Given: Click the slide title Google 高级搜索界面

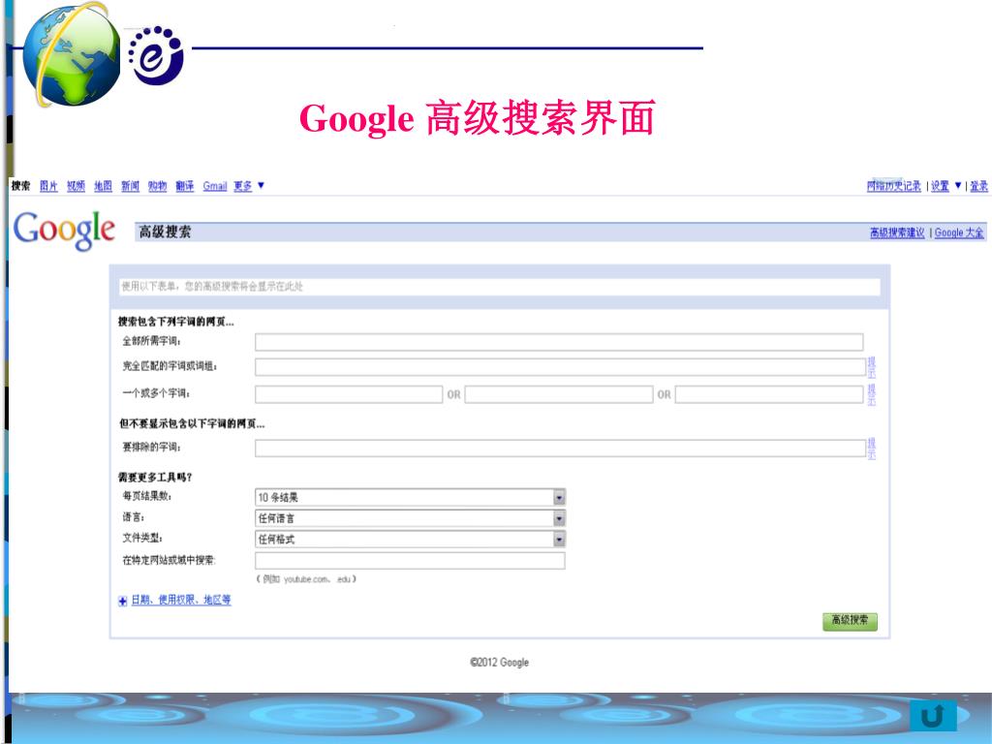Looking at the screenshot, I should pyautogui.click(x=477, y=117).
